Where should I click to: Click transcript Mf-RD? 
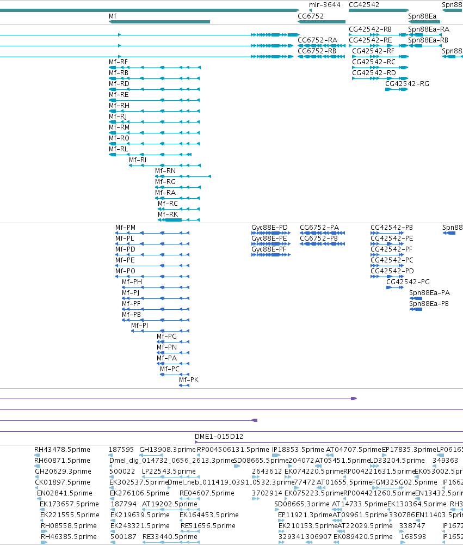point(155,89)
